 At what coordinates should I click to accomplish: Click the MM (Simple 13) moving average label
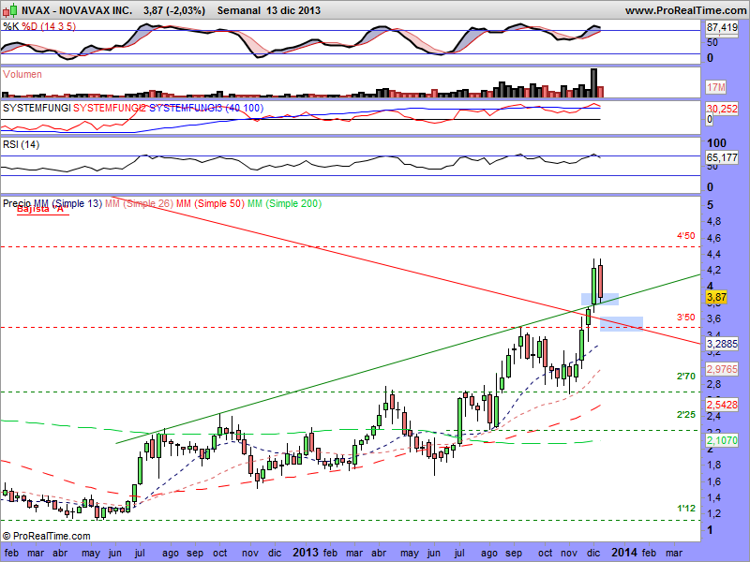[x=68, y=203]
